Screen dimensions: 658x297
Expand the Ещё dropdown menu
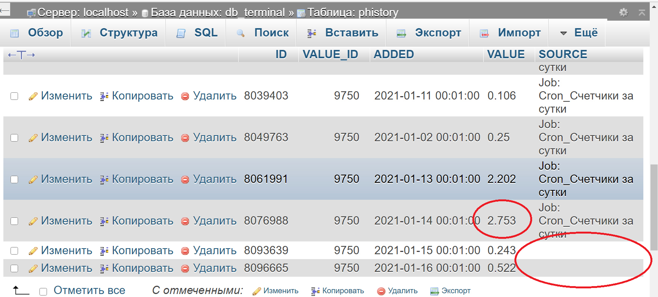[x=579, y=33]
